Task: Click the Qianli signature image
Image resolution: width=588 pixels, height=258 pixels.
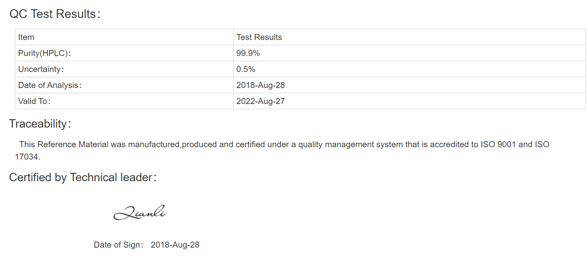Action: 140,212
